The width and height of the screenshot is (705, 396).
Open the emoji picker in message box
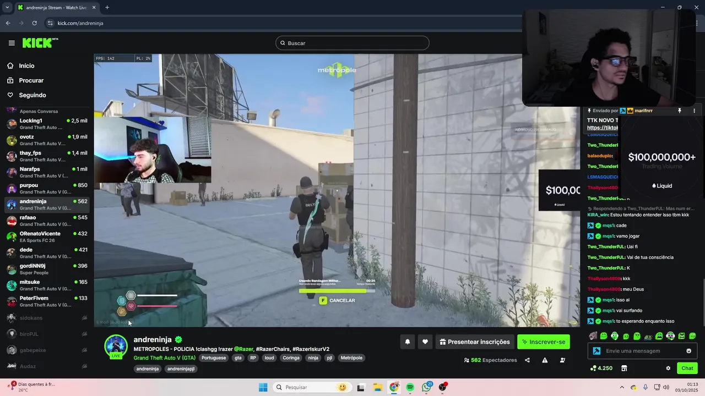click(x=688, y=351)
